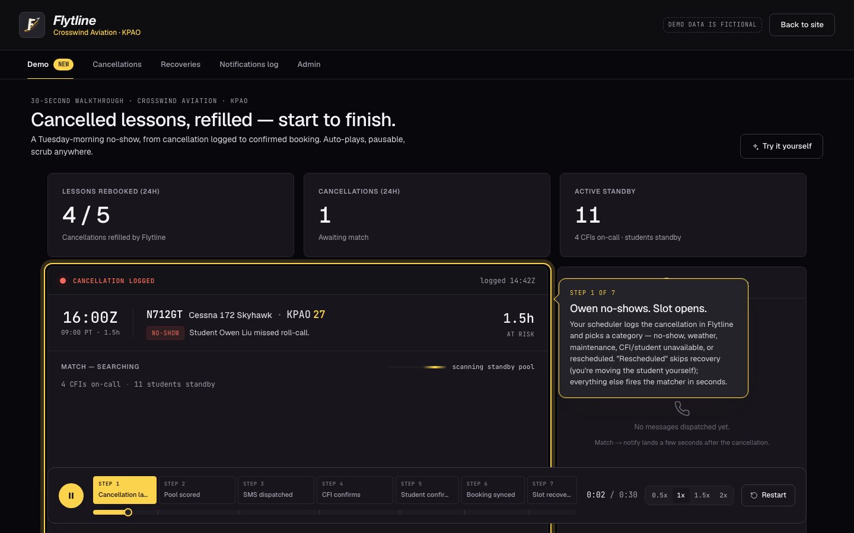Go to Notifications log tab

[248, 65]
